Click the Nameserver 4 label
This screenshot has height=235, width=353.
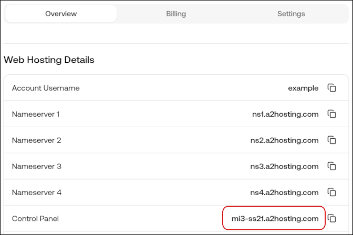[36, 193]
